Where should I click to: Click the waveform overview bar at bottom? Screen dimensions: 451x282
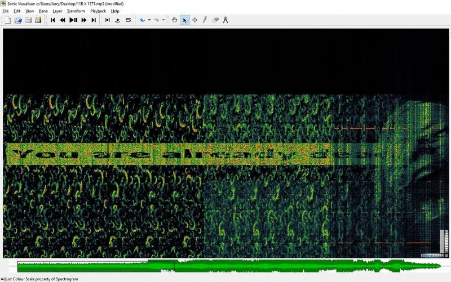click(229, 266)
